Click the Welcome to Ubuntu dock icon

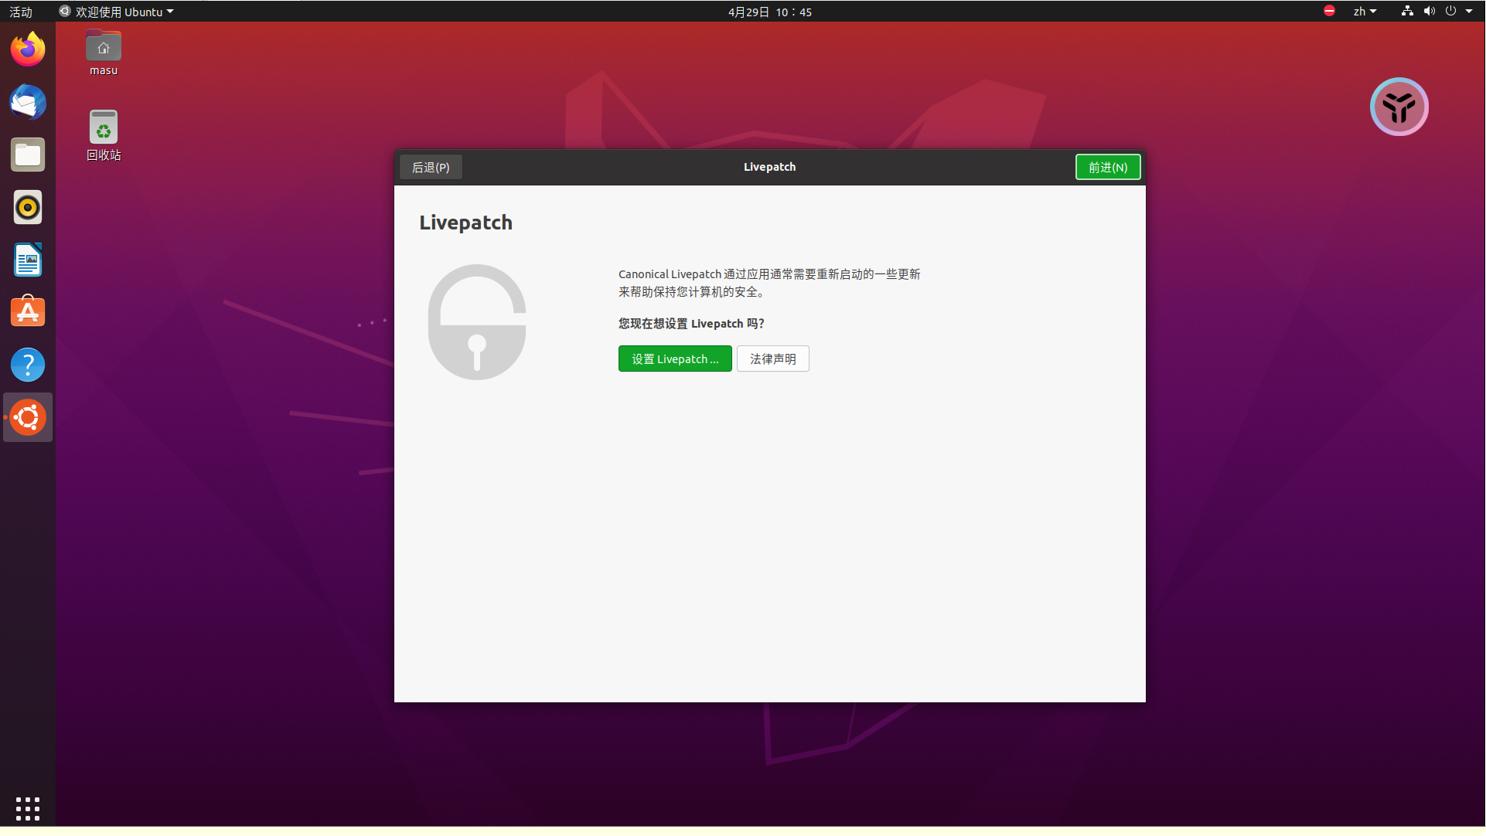(28, 417)
